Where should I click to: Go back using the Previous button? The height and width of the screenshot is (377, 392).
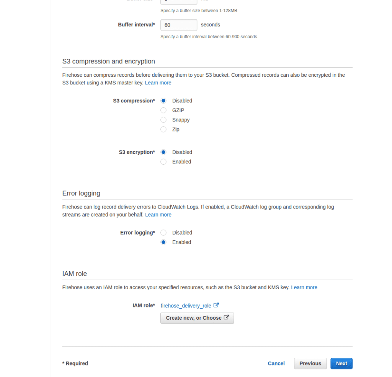[x=310, y=363]
